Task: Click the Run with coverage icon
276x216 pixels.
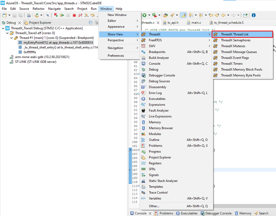Action: pos(154,15)
